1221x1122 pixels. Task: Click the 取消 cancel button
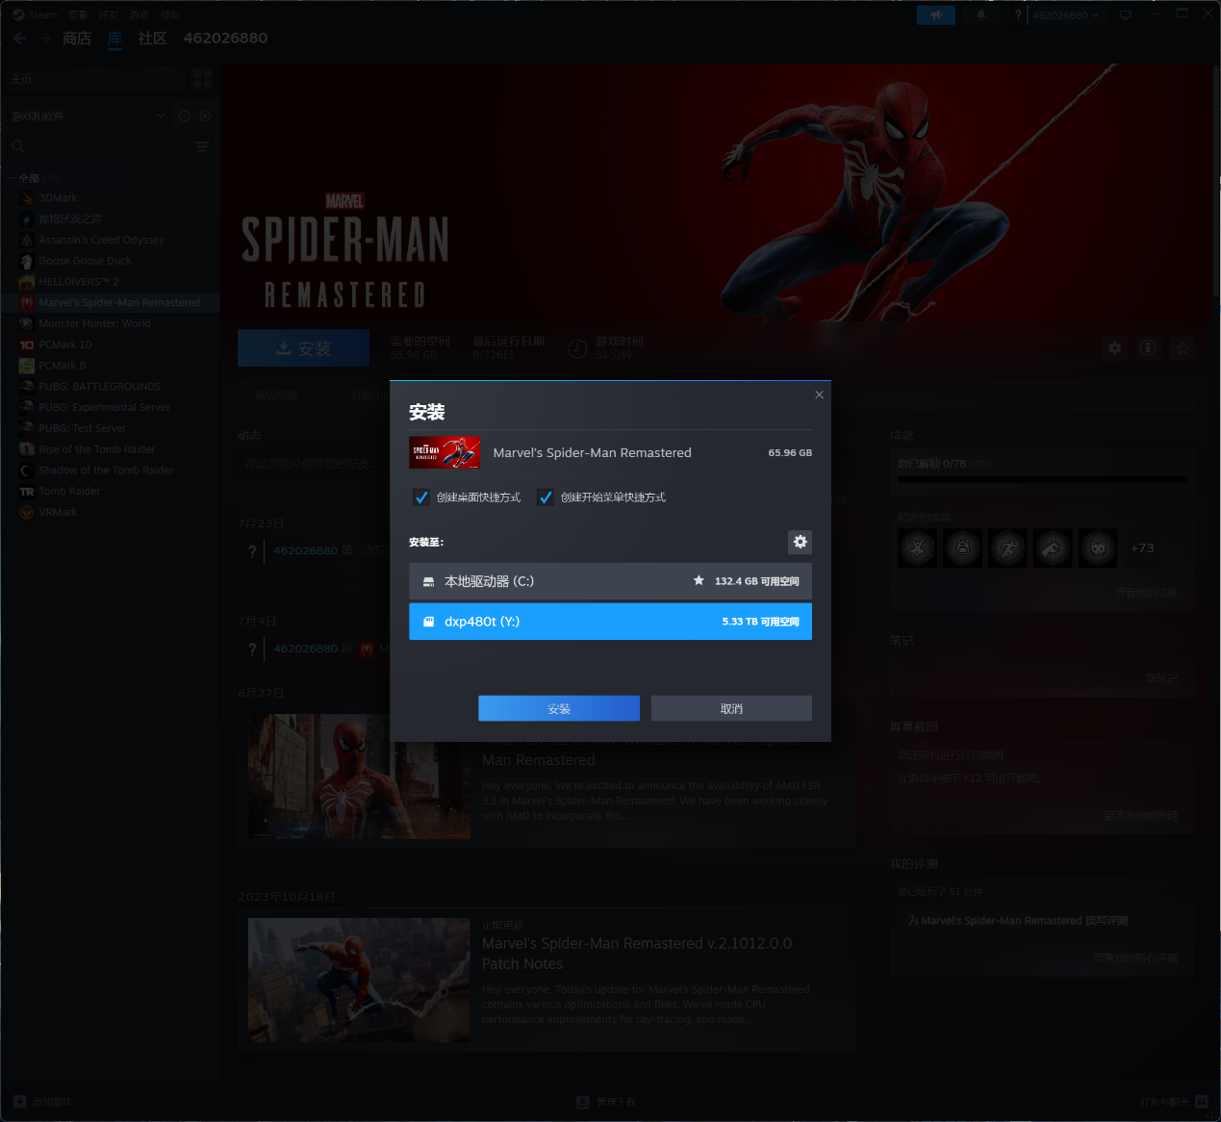click(731, 708)
